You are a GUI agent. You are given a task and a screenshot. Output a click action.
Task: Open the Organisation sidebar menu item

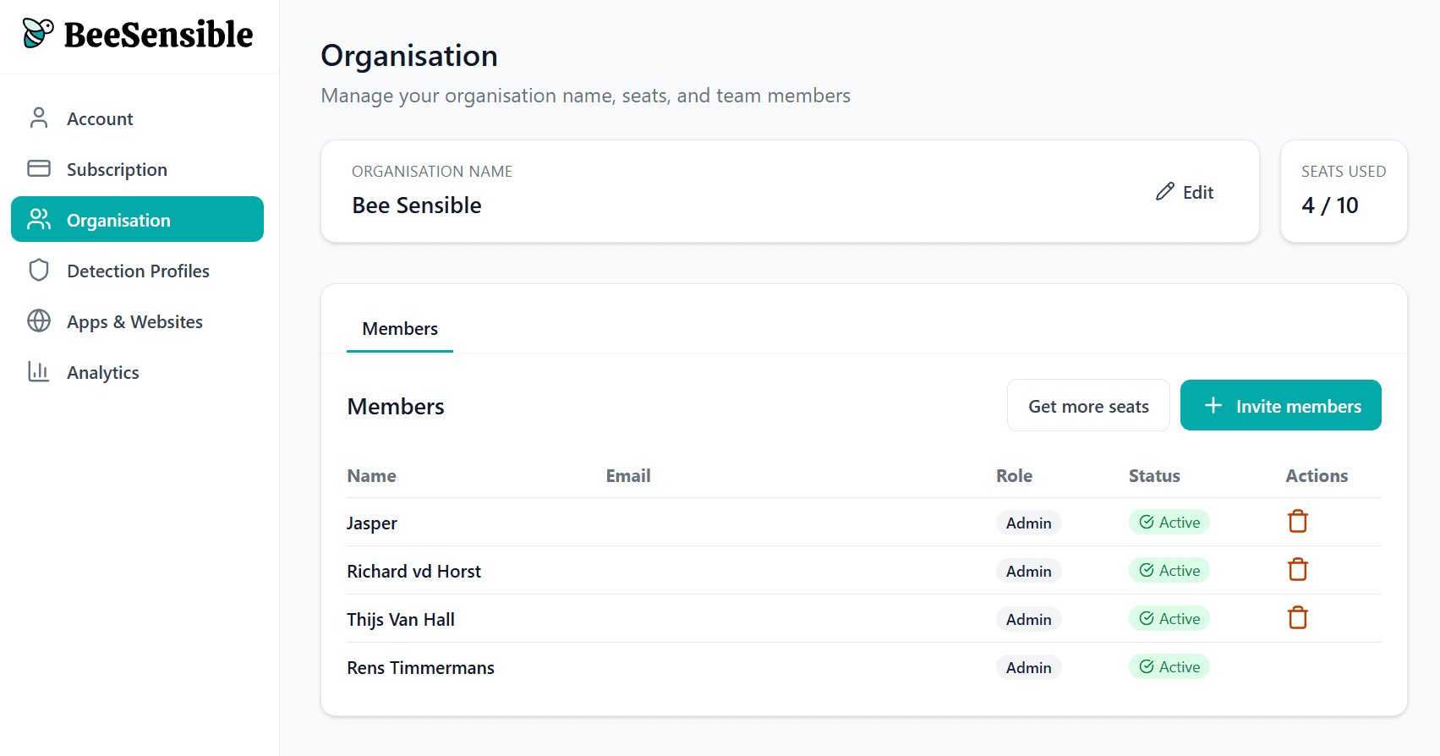click(x=137, y=220)
